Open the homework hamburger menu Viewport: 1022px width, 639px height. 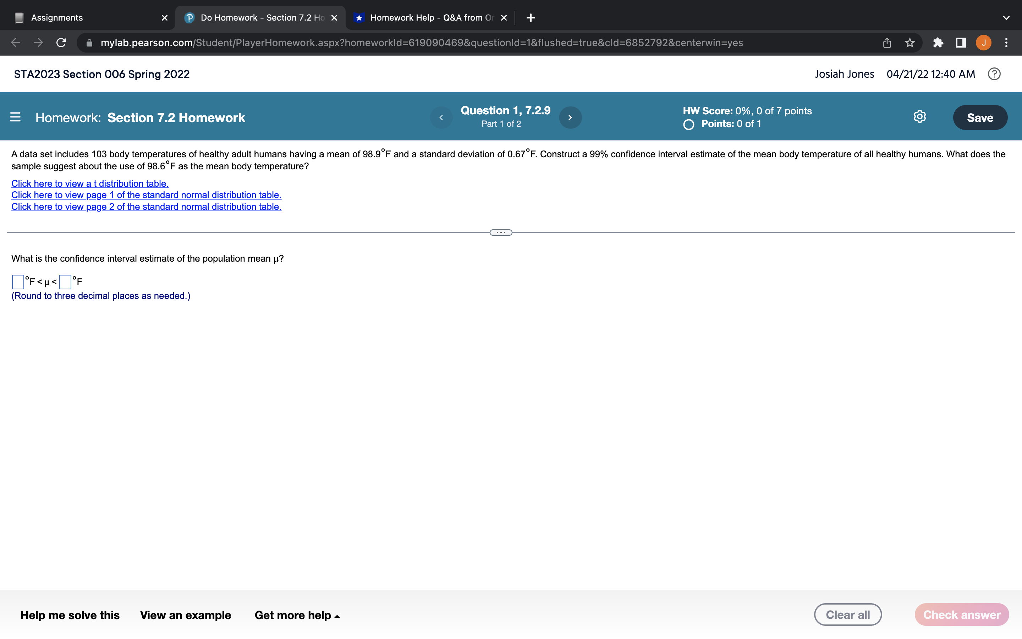click(x=15, y=117)
